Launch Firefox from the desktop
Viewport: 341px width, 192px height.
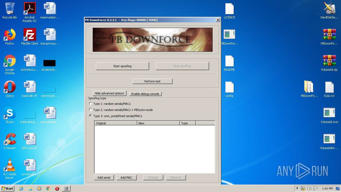(x=10, y=37)
